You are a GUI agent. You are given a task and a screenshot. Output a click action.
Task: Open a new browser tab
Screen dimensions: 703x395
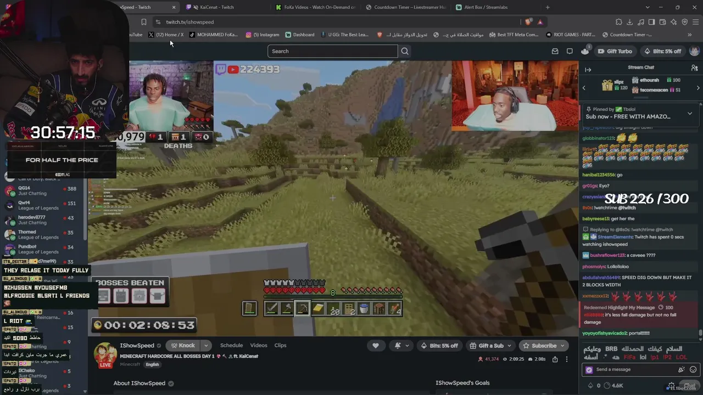pos(548,7)
